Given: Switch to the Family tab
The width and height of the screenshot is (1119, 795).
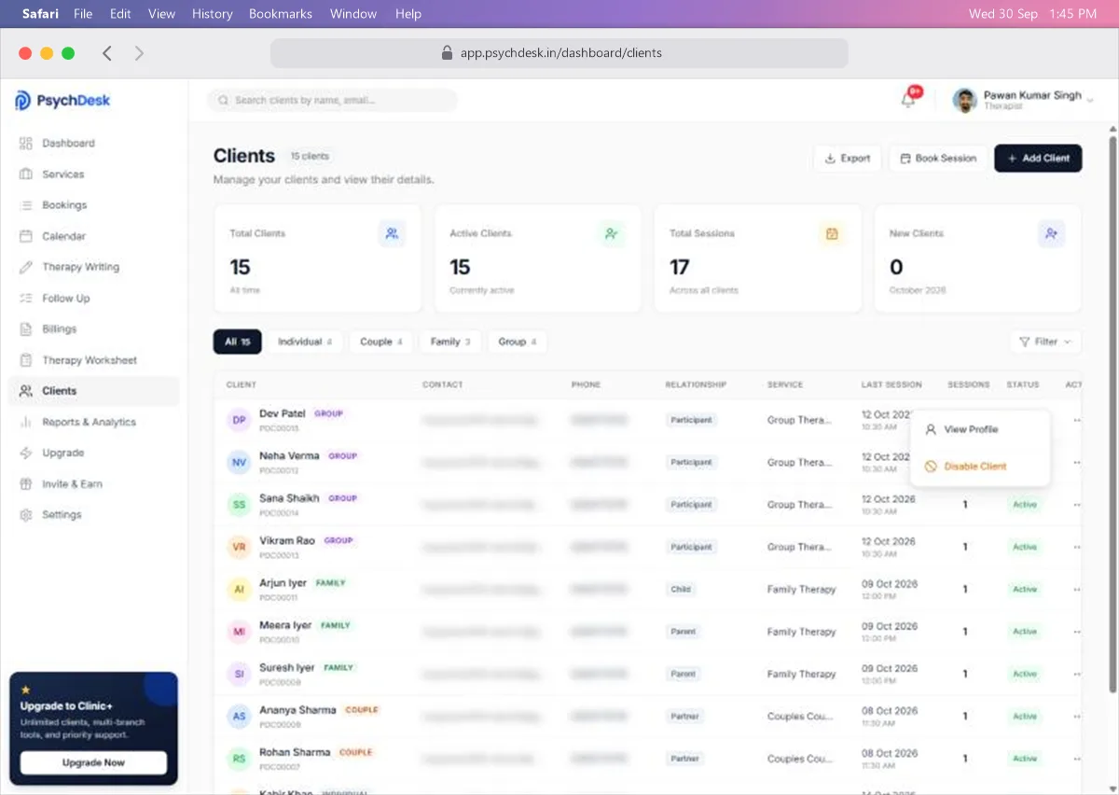Looking at the screenshot, I should (x=450, y=342).
